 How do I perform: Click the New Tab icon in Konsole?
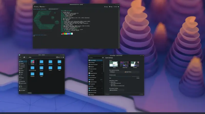coord(35,7)
